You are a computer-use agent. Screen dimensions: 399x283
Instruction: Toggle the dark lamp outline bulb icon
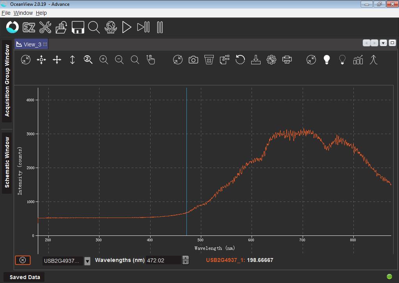(x=342, y=60)
